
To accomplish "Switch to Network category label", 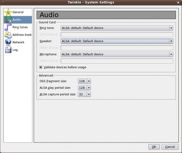I will [x=18, y=42].
